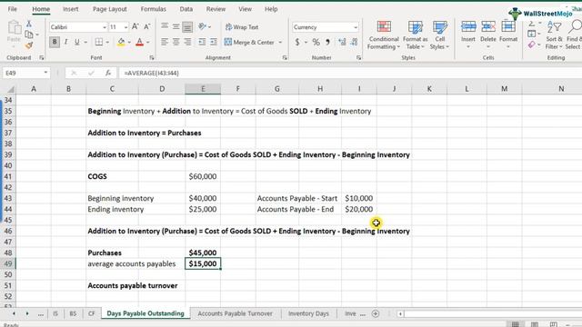Screen dimensions: 582x327
Task: Click Insert Function fx button
Action: point(108,73)
